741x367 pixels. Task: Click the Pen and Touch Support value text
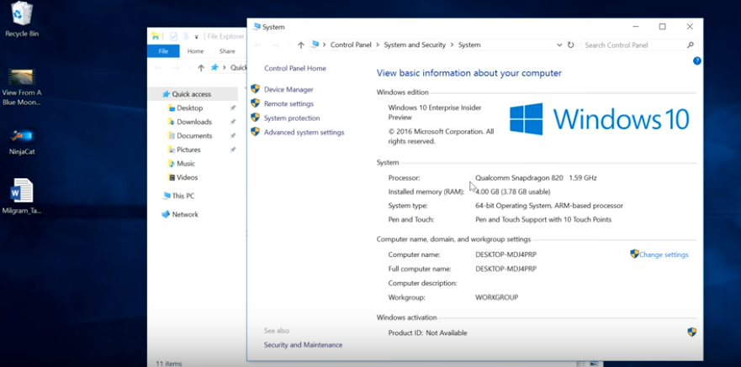pyautogui.click(x=543, y=219)
